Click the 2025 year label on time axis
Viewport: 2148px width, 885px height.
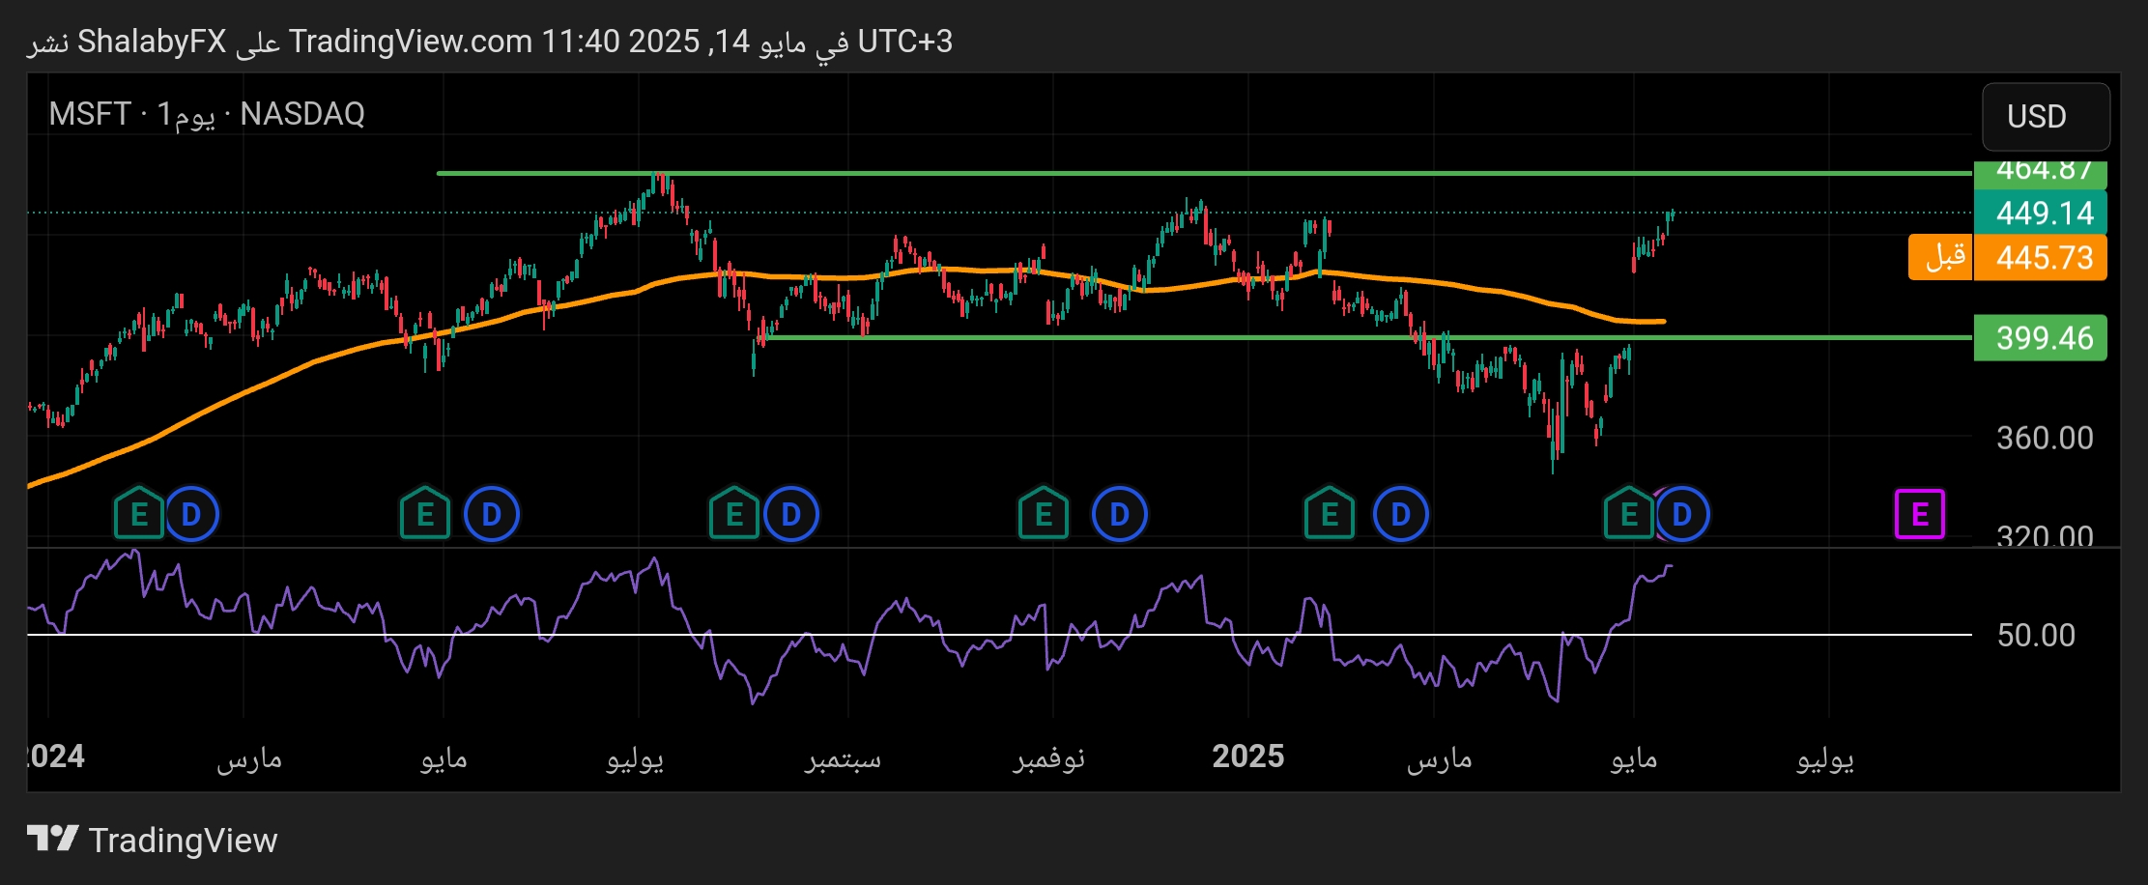tap(1248, 757)
